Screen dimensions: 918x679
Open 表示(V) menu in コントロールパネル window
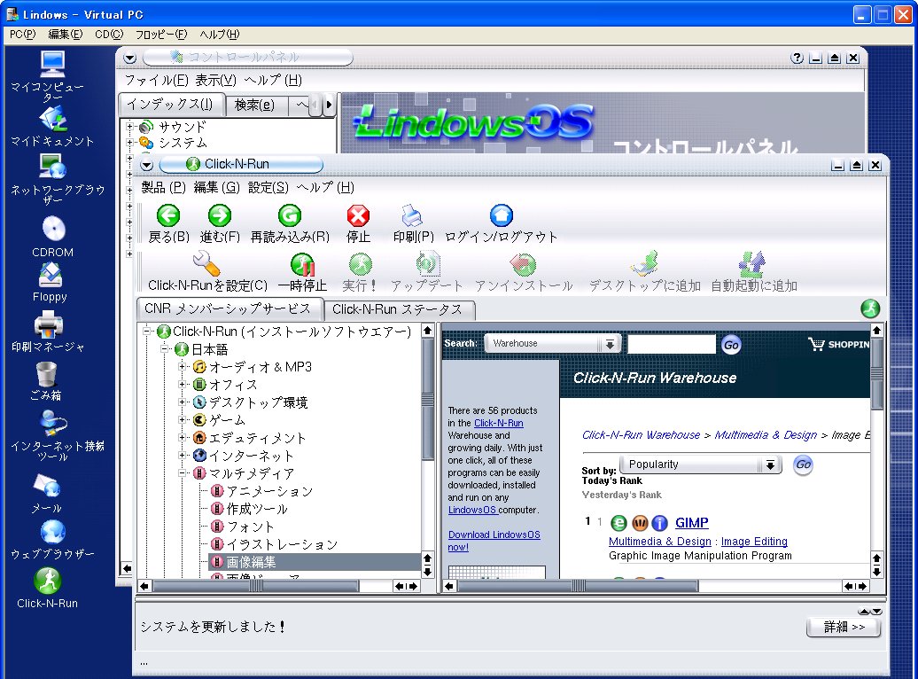coord(216,81)
